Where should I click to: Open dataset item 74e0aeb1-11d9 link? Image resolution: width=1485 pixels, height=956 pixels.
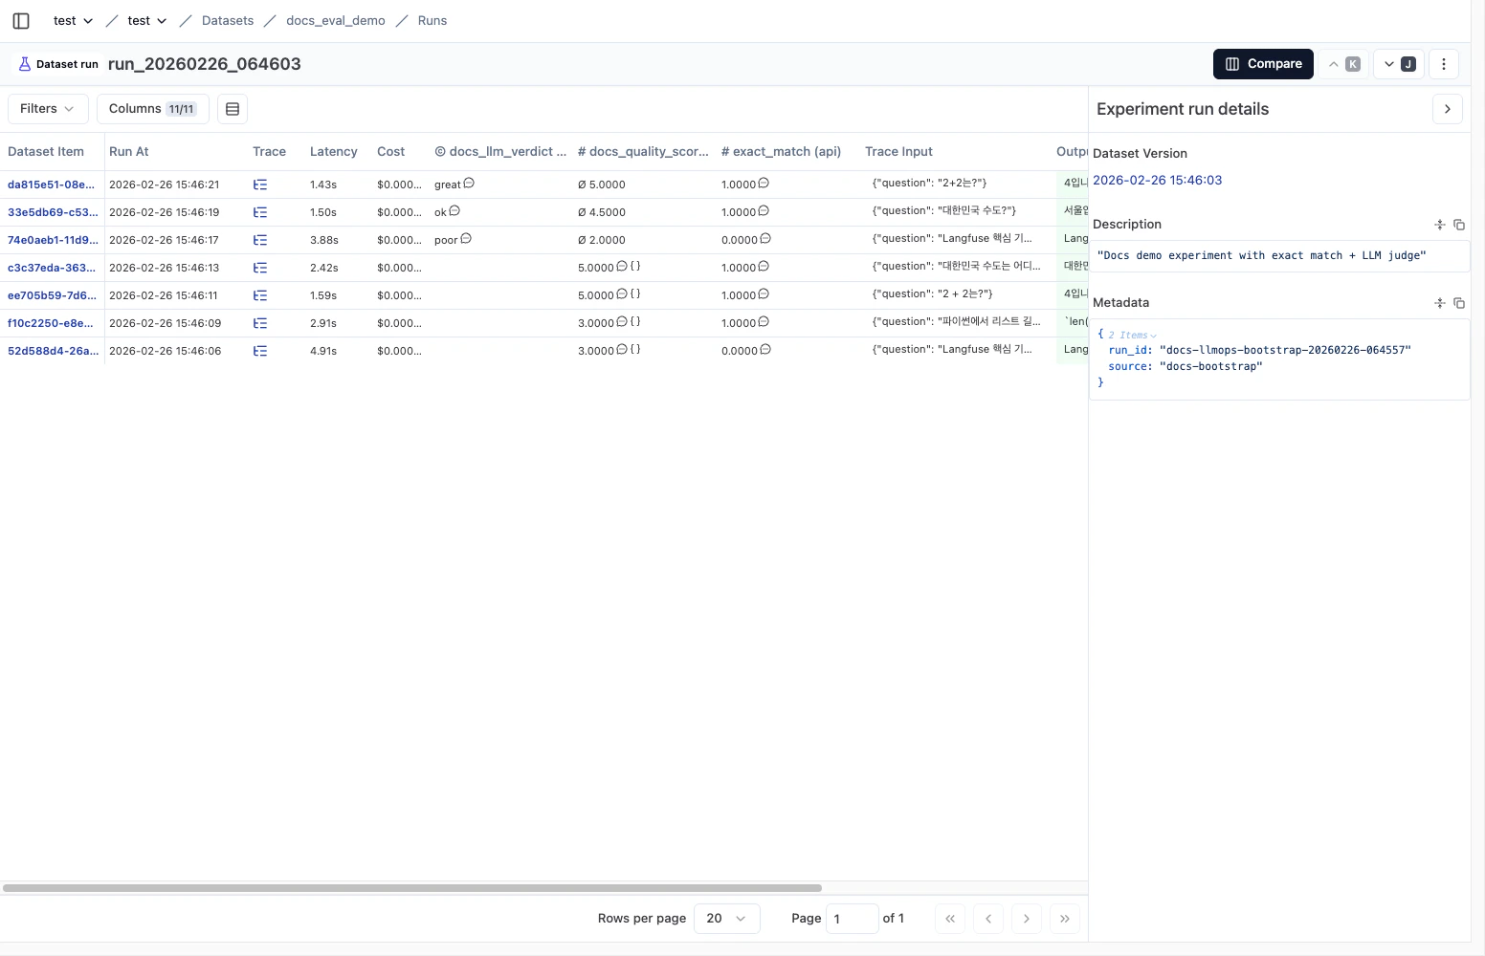coord(53,240)
